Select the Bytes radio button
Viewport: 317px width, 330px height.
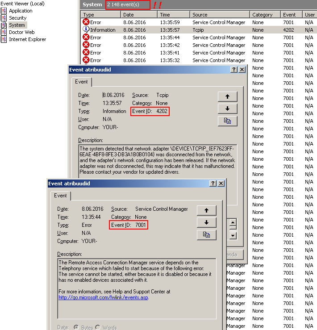[76, 327]
